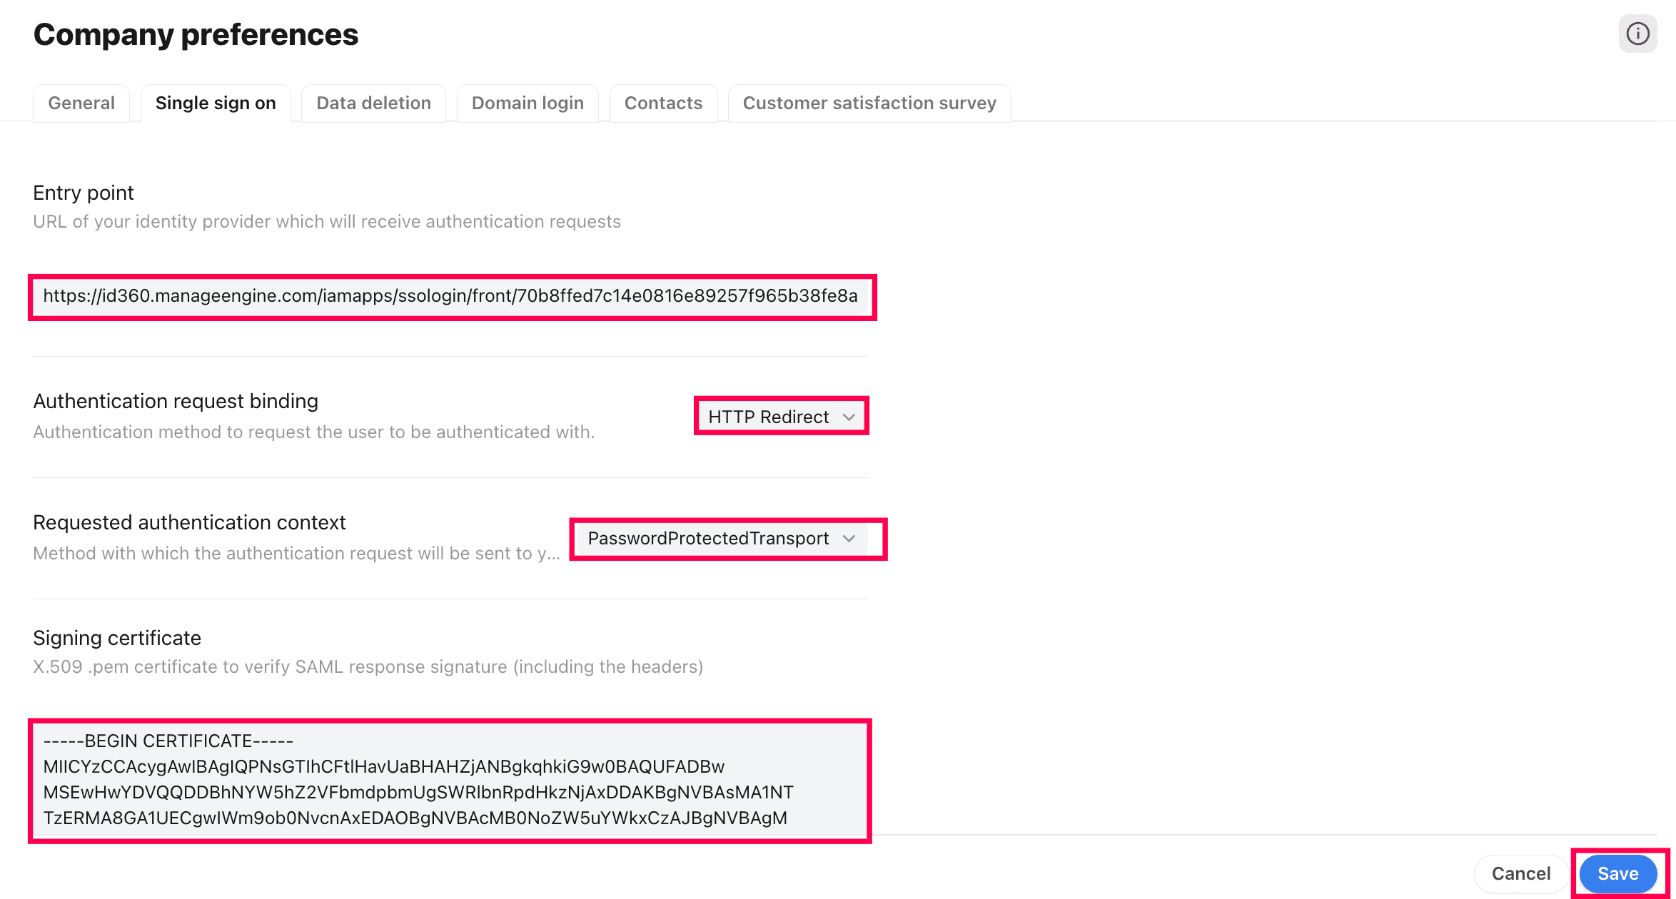The height and width of the screenshot is (899, 1676).
Task: Expand the PasswordProtectedTransport dropdown
Action: coord(708,539)
